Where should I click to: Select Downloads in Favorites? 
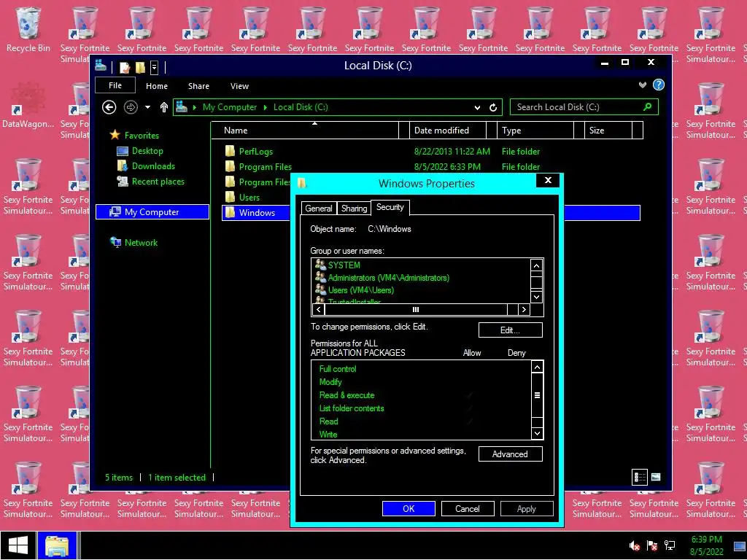point(146,166)
